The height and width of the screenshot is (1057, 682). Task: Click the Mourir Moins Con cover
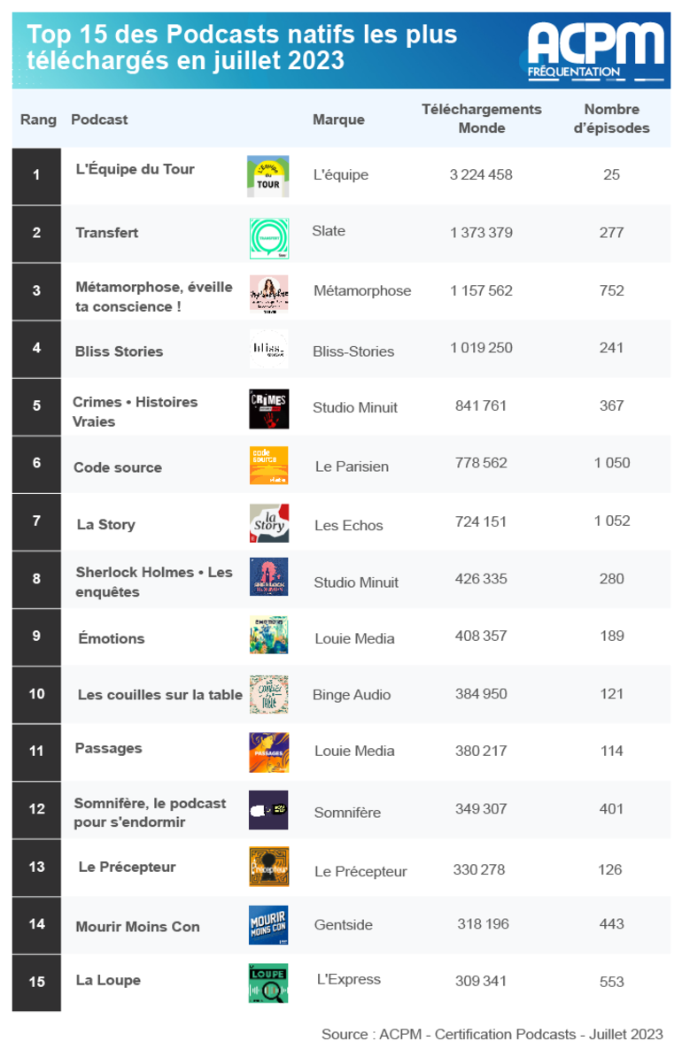[268, 925]
